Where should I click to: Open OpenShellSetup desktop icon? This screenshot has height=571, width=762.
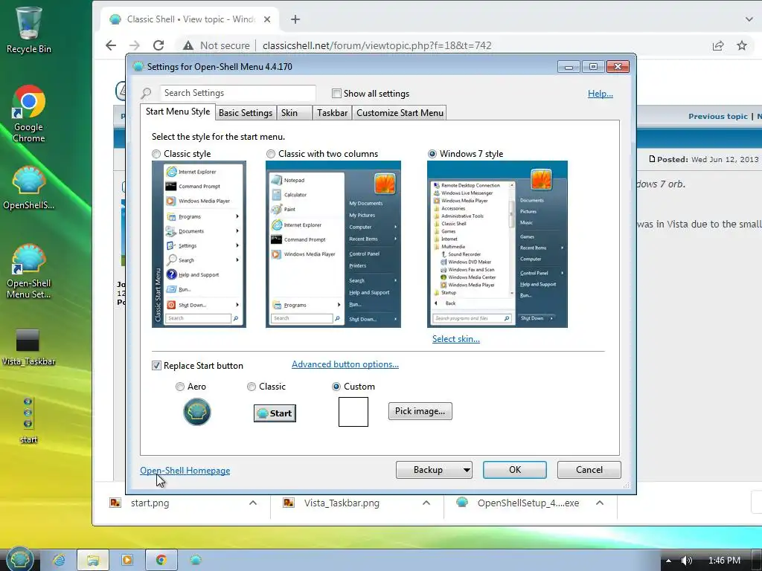(x=29, y=188)
